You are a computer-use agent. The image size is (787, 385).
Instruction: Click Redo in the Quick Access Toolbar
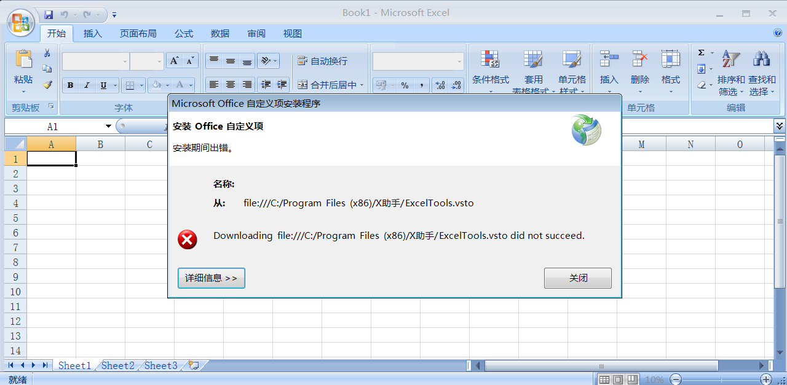[x=87, y=14]
